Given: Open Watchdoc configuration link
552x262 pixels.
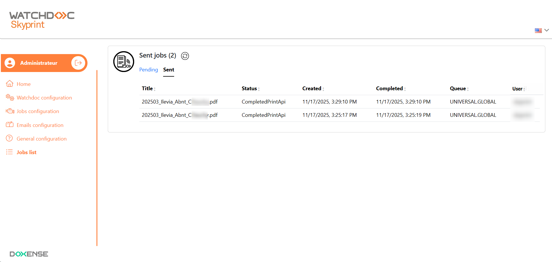Looking at the screenshot, I should point(44,98).
